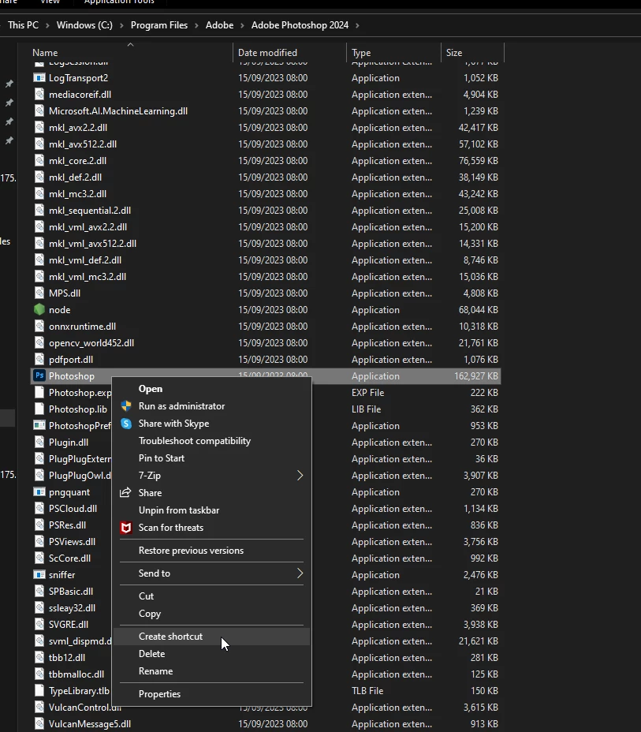Choose Copy from the context menu
The width and height of the screenshot is (641, 732).
(150, 614)
